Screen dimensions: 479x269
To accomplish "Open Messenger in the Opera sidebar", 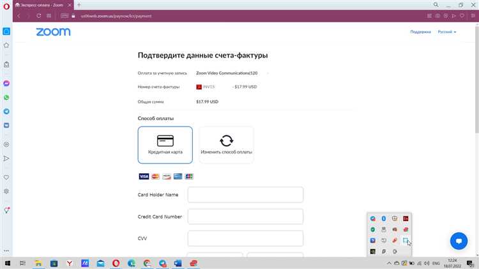I will [x=6, y=84].
